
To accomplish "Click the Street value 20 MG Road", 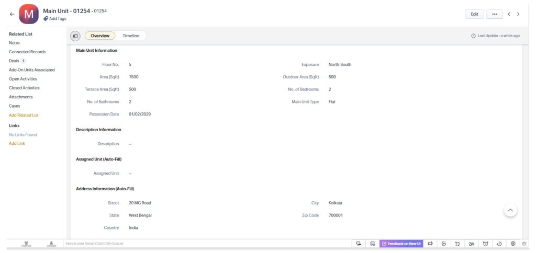I will [140, 203].
